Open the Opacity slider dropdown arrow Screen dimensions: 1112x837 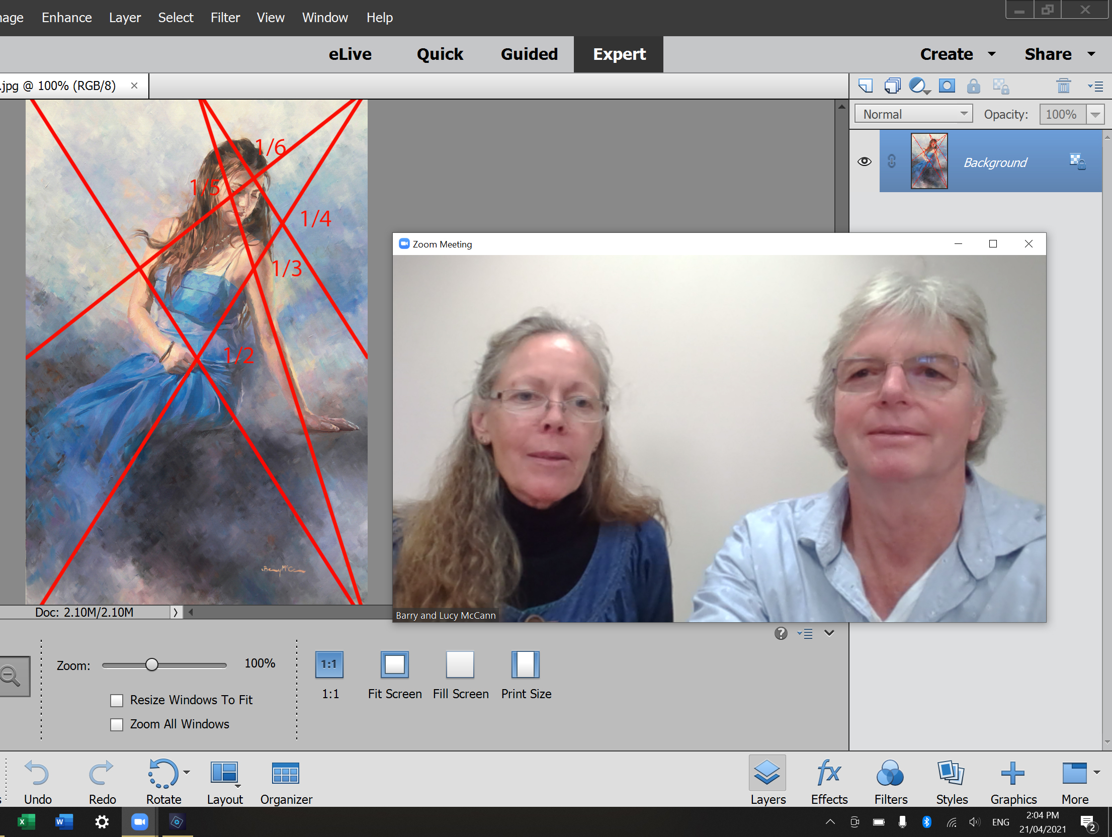click(x=1095, y=115)
